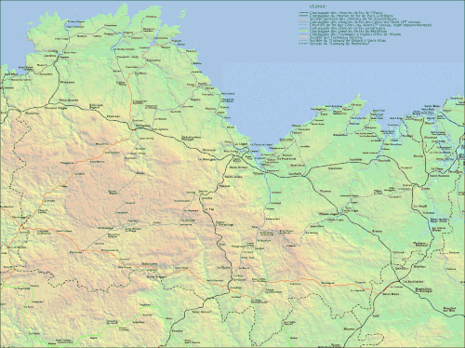Click the Plénée-Jugon label
The image size is (465, 348).
tap(329, 214)
